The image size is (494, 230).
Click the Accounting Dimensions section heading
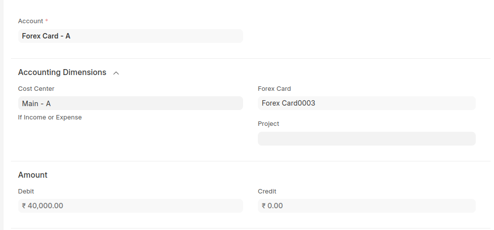tap(62, 73)
